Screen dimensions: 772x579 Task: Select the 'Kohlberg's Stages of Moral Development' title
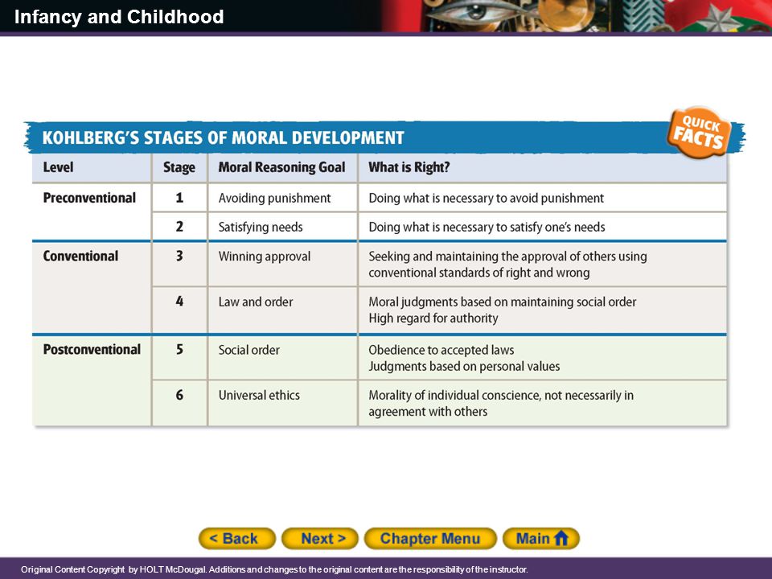[223, 138]
